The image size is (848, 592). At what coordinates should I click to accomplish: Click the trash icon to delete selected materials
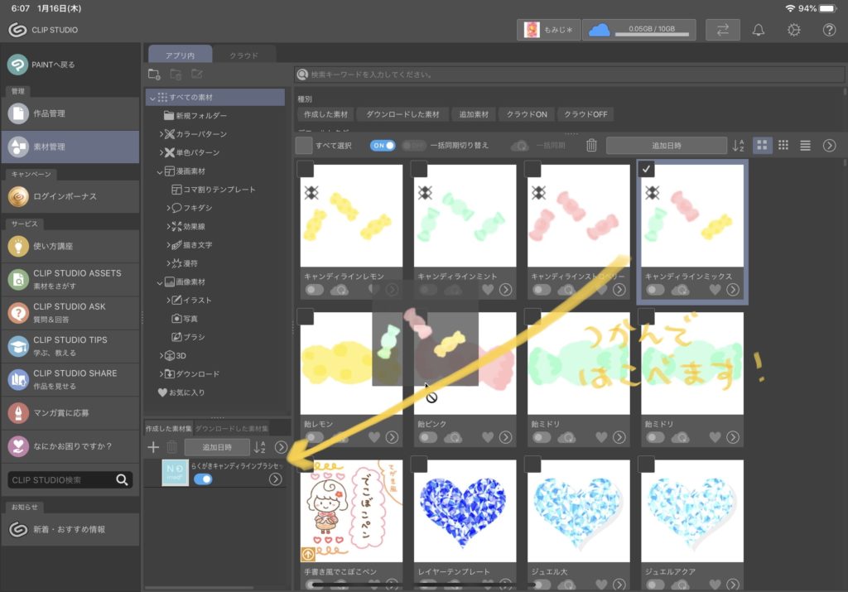coord(591,146)
